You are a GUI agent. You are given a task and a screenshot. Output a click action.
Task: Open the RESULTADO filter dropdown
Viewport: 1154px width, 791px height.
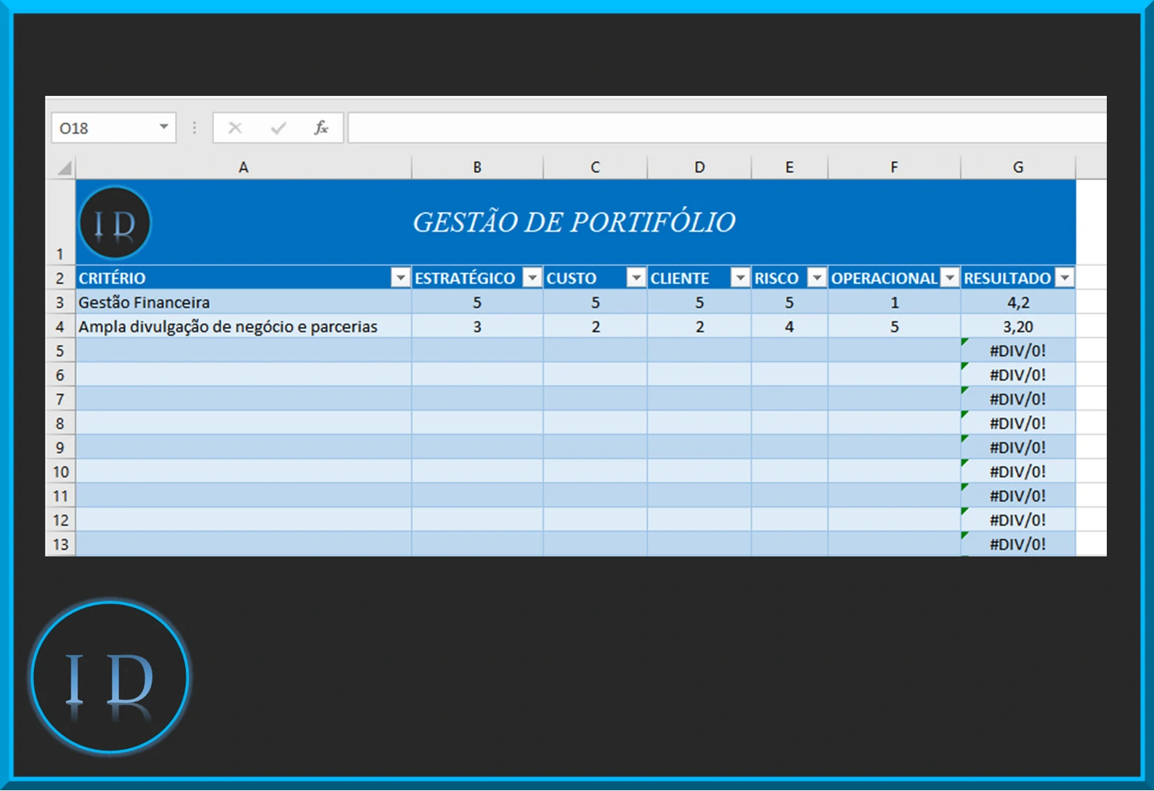coord(1065,277)
